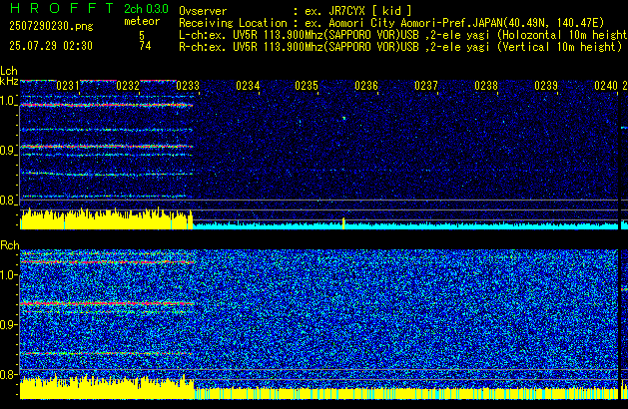Click the Receiving Location line
The width and height of the screenshot is (628, 409).
pyautogui.click(x=391, y=23)
